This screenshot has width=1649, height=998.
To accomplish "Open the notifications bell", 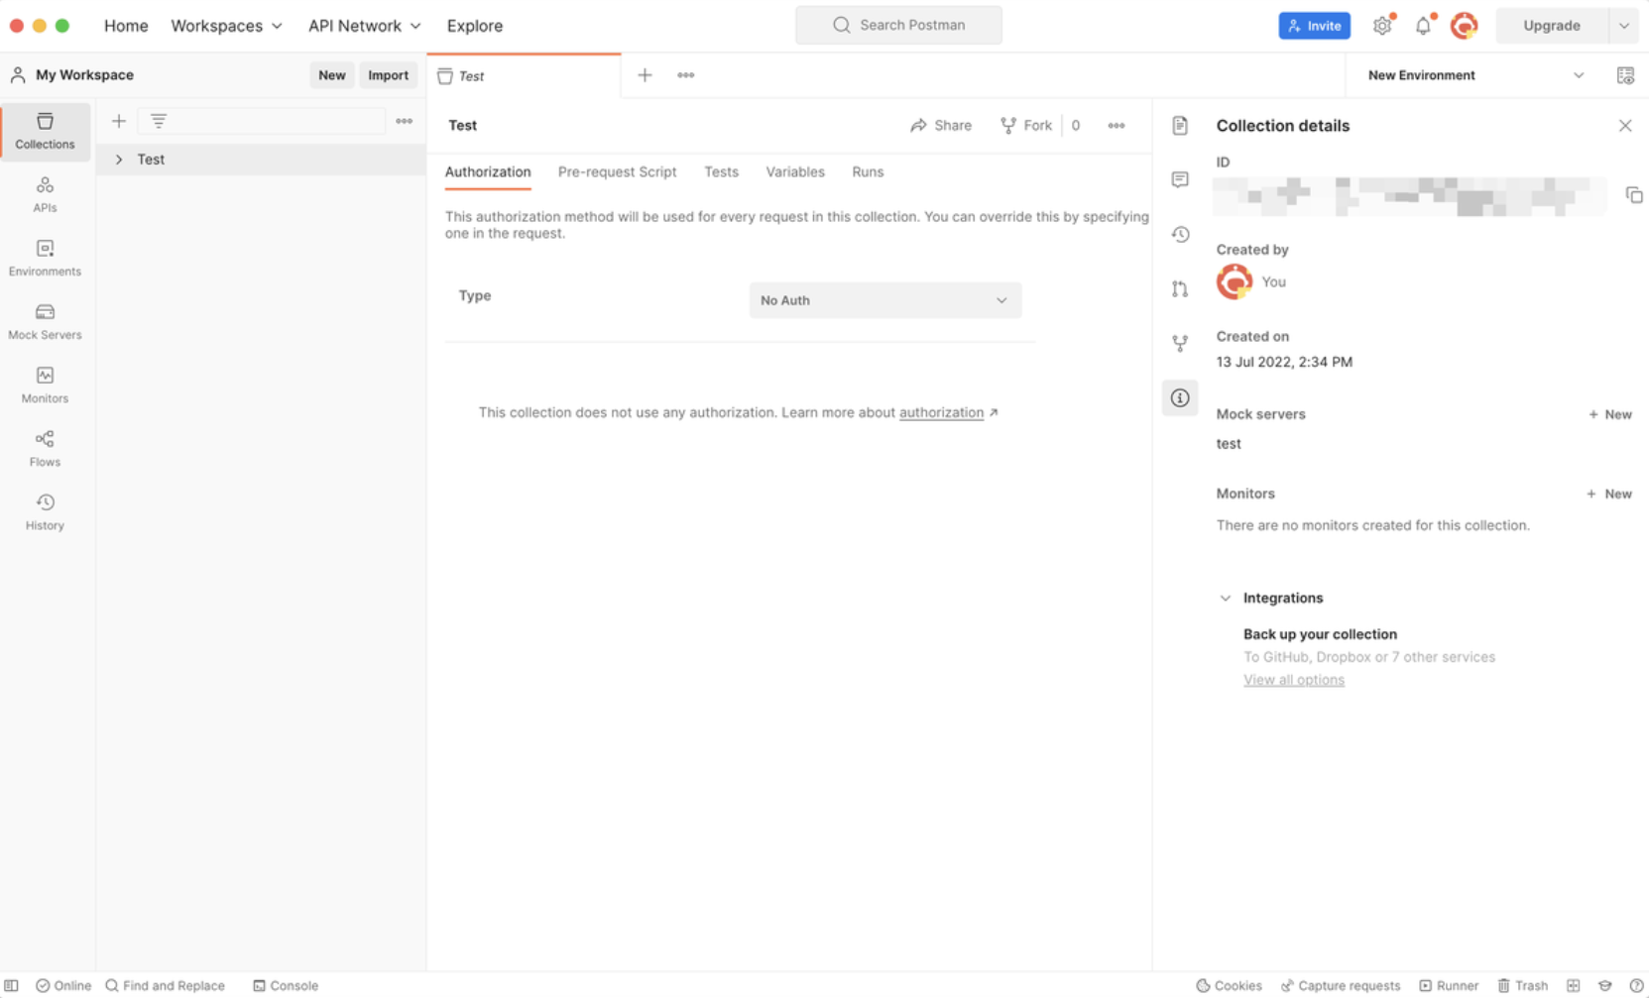I will 1423,26.
